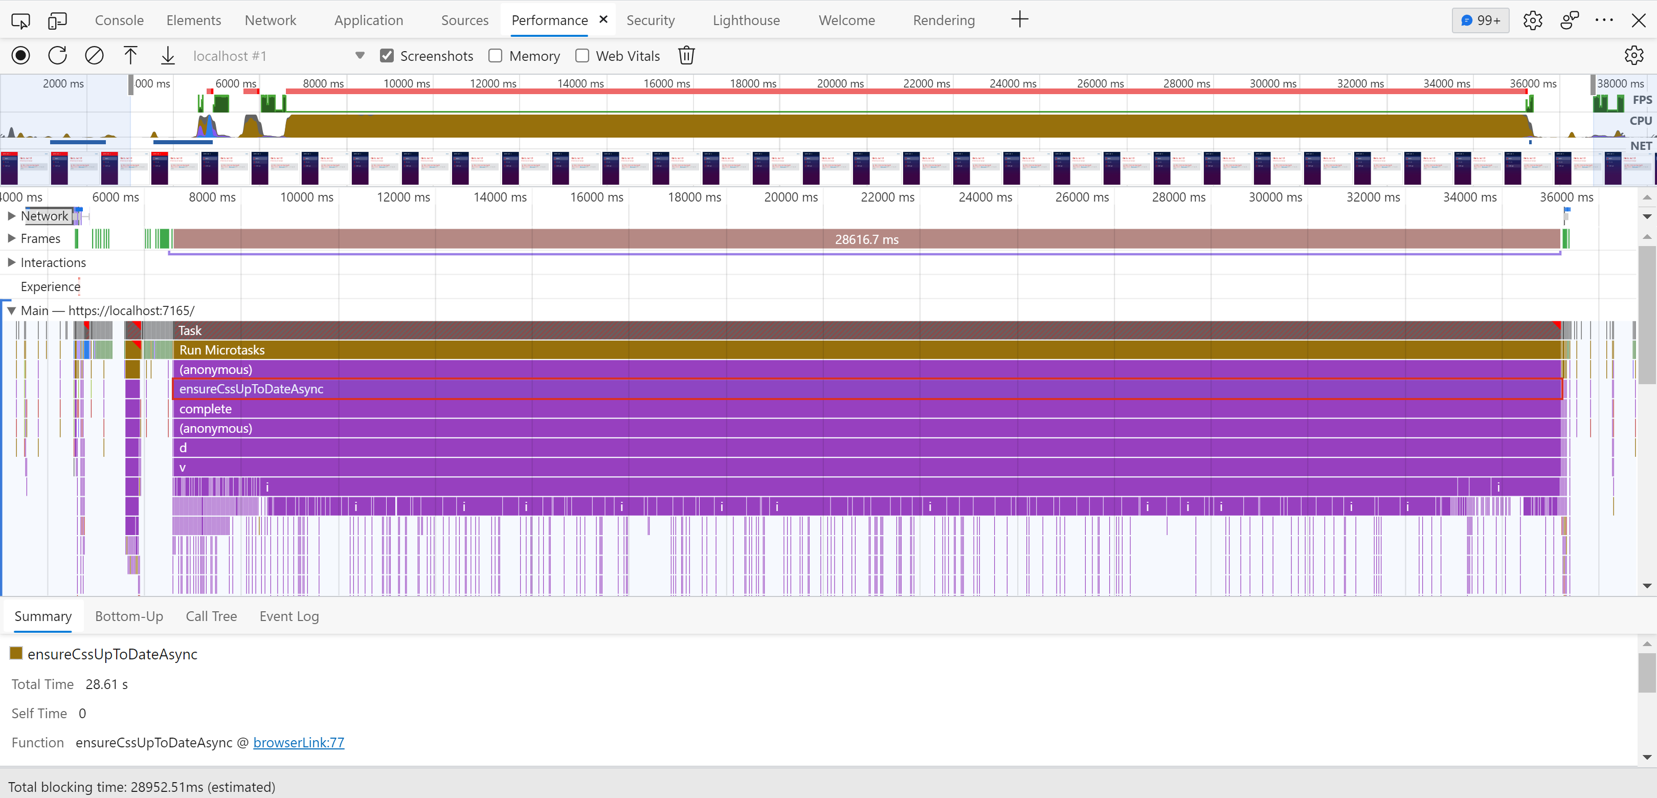Save the current profile via download arrow
The image size is (1657, 798).
coord(167,55)
